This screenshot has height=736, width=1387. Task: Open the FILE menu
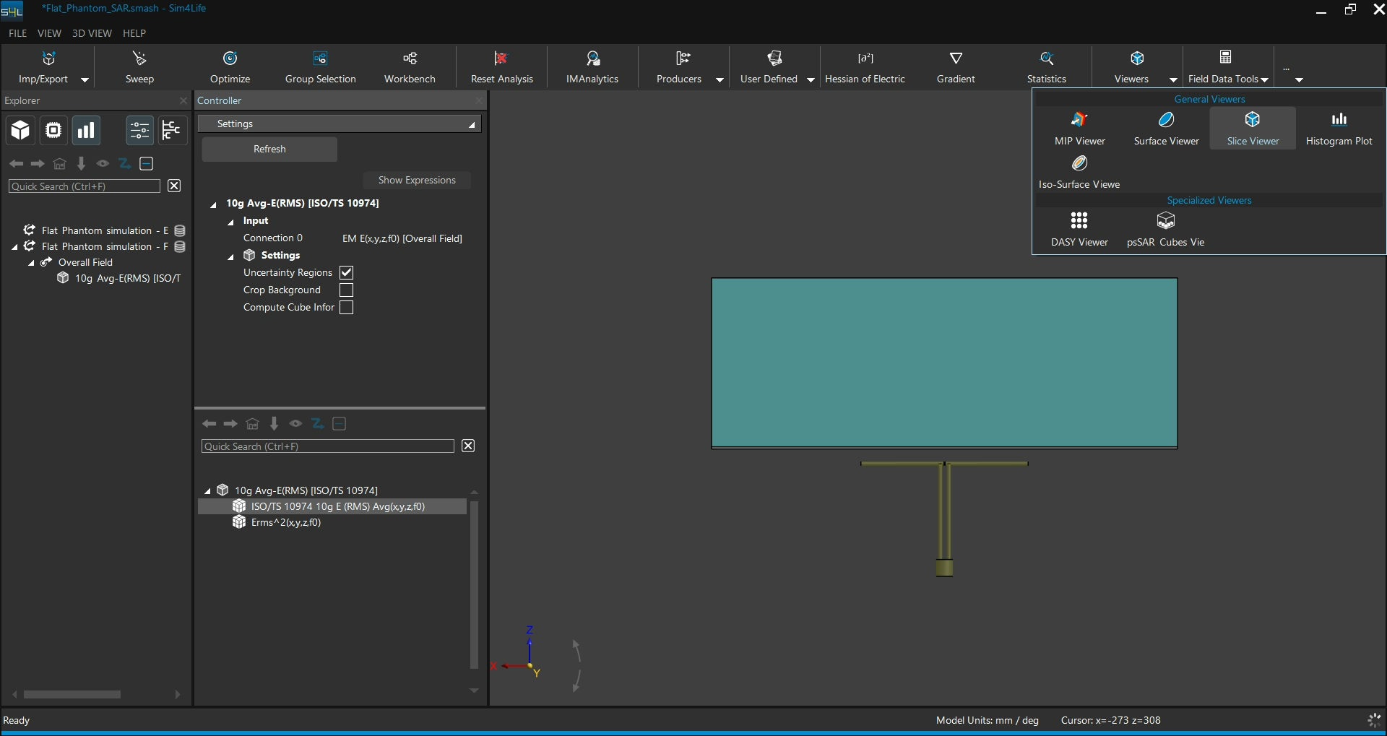[18, 33]
